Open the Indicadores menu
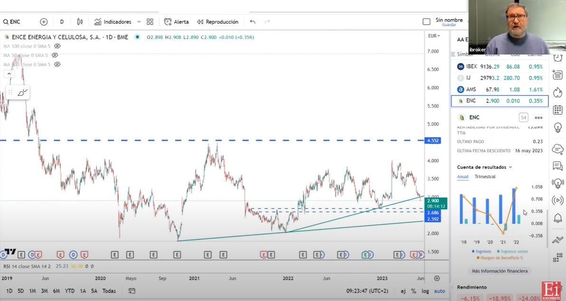Image resolution: width=566 pixels, height=301 pixels. pos(113,22)
